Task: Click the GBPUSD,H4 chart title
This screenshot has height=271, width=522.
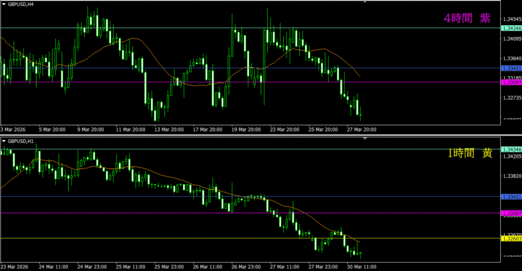Action: point(23,4)
